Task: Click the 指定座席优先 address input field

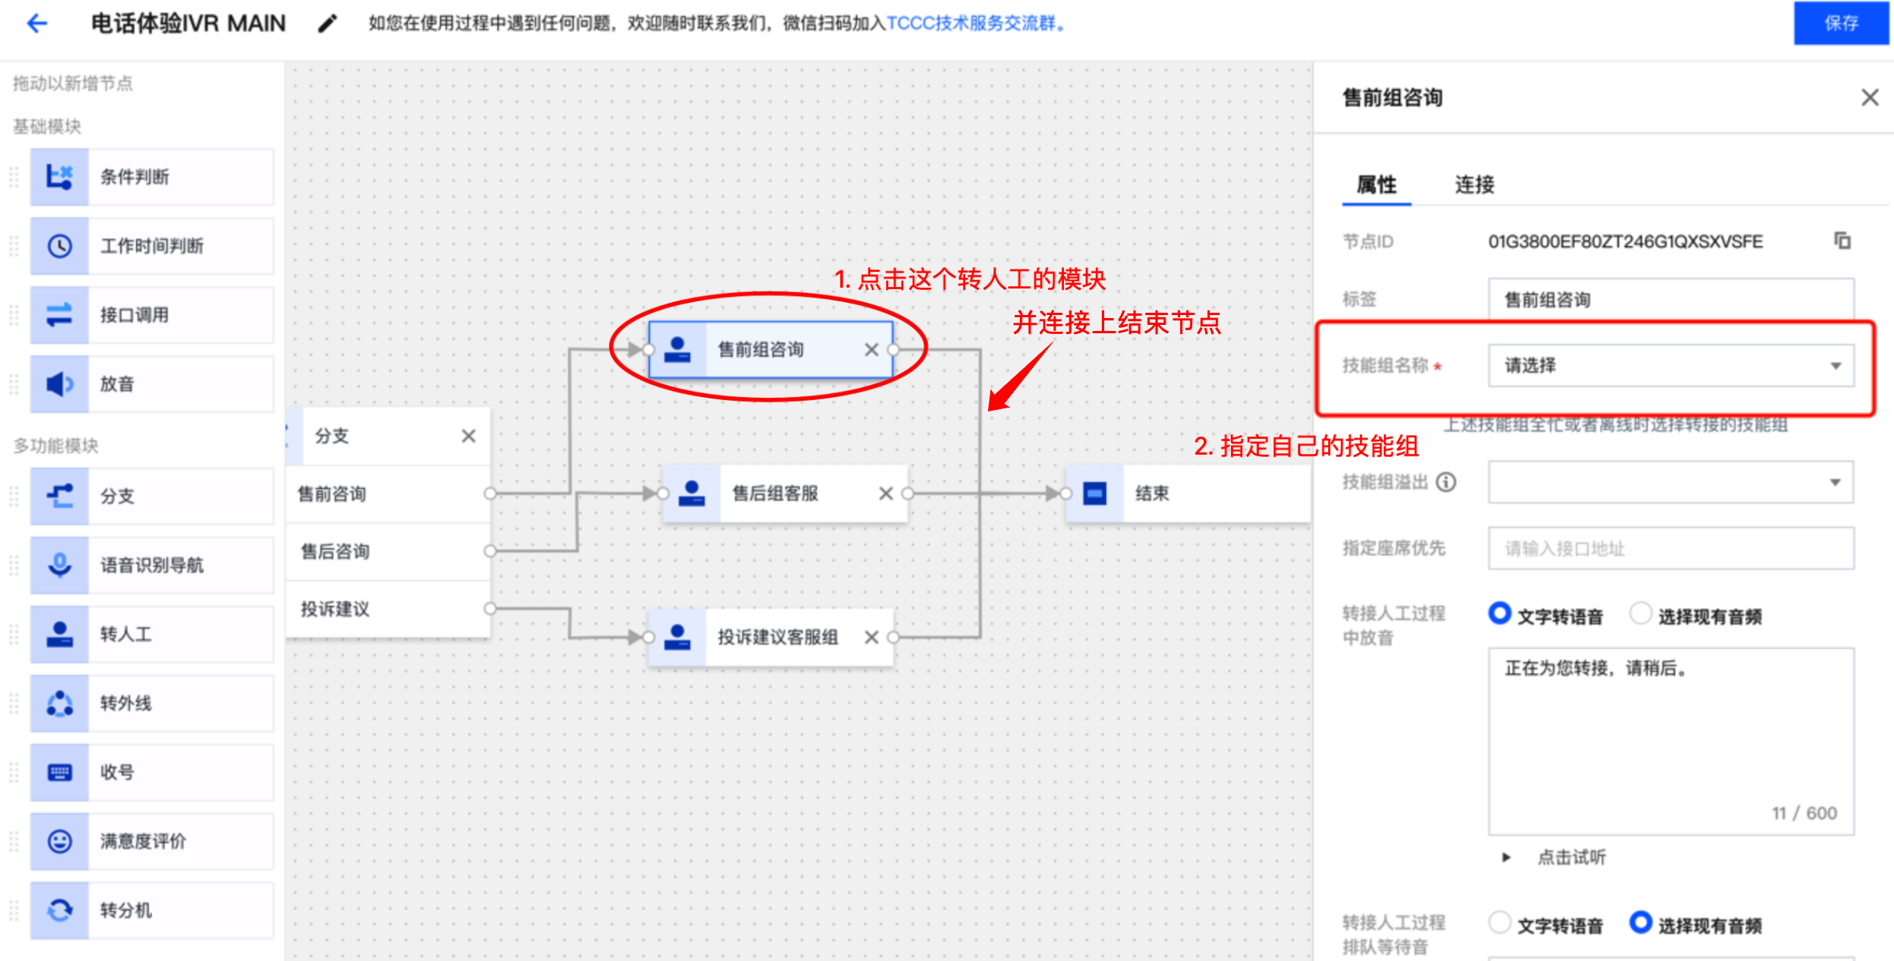Action: pos(1671,548)
